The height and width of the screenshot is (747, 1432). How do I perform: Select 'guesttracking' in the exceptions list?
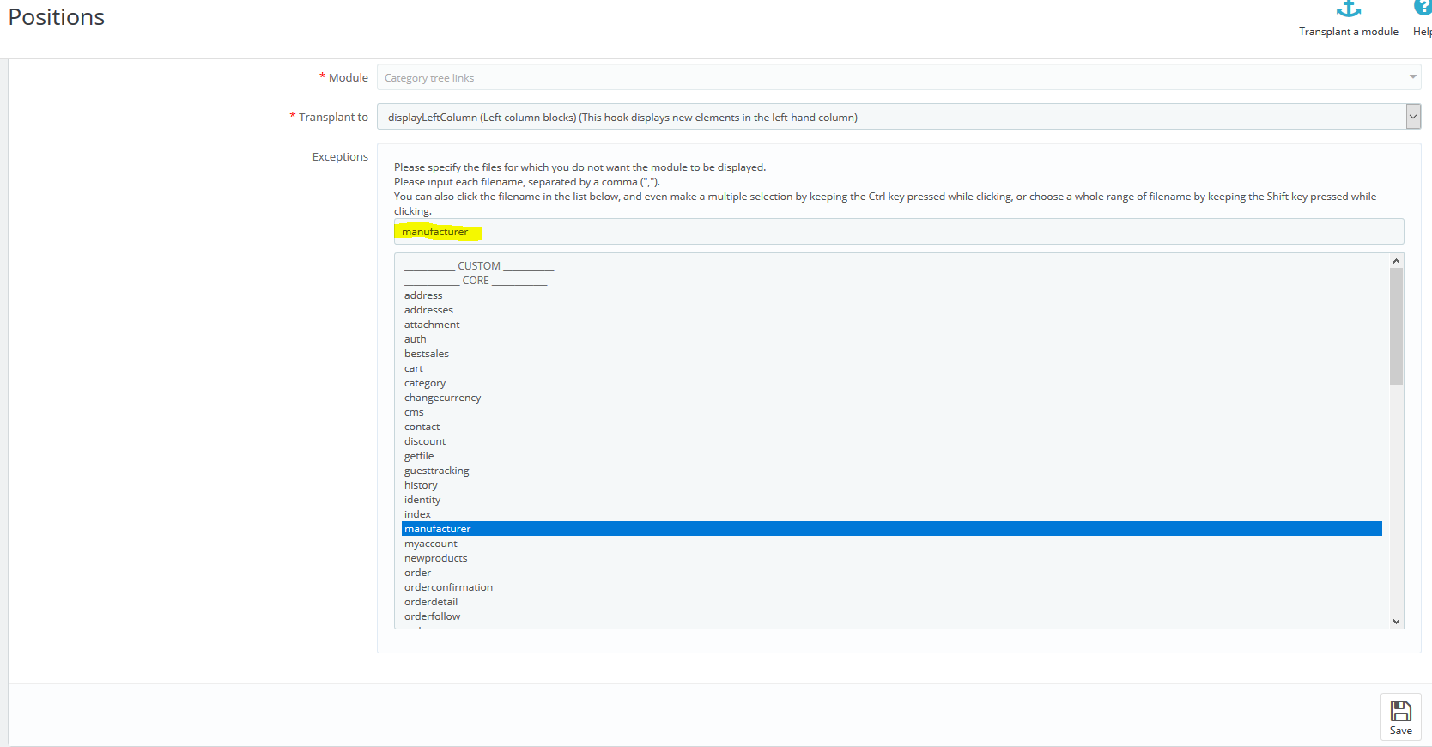coord(892,471)
